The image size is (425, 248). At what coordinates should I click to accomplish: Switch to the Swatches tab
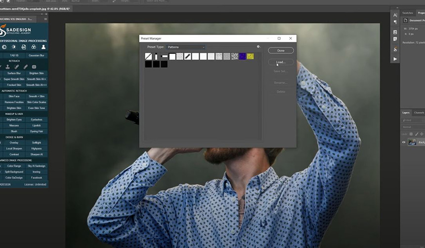coord(407,13)
